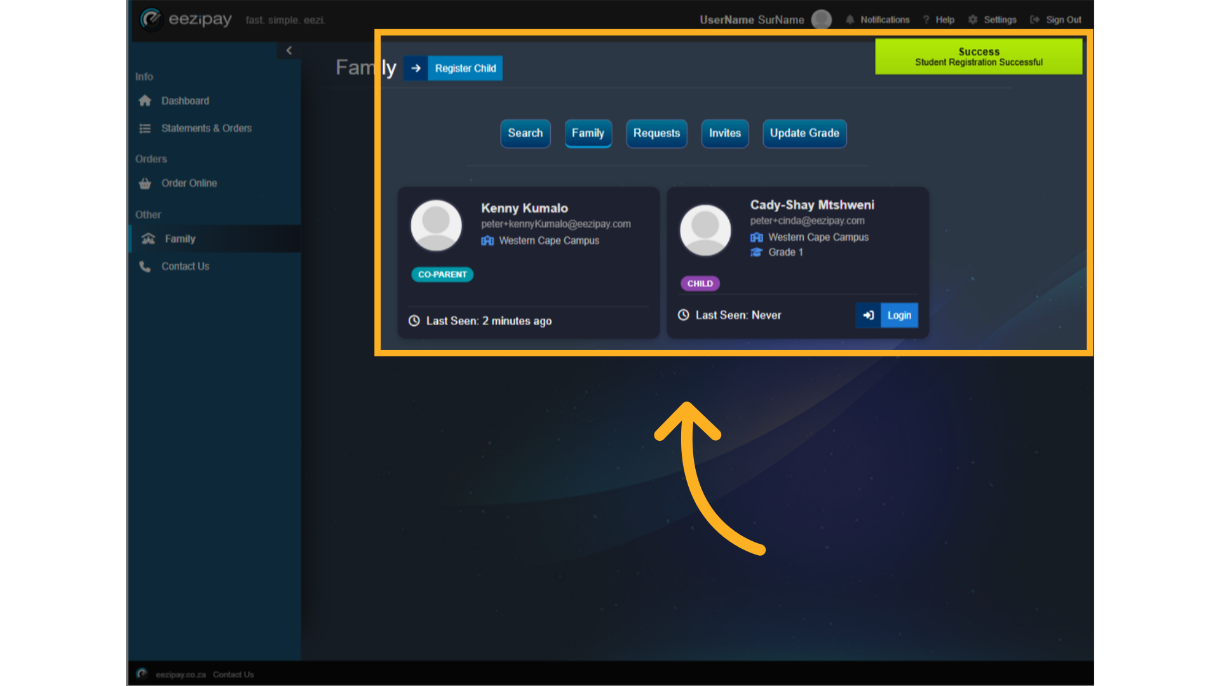Click the user profile avatar
This screenshot has width=1220, height=686.
pyautogui.click(x=822, y=20)
